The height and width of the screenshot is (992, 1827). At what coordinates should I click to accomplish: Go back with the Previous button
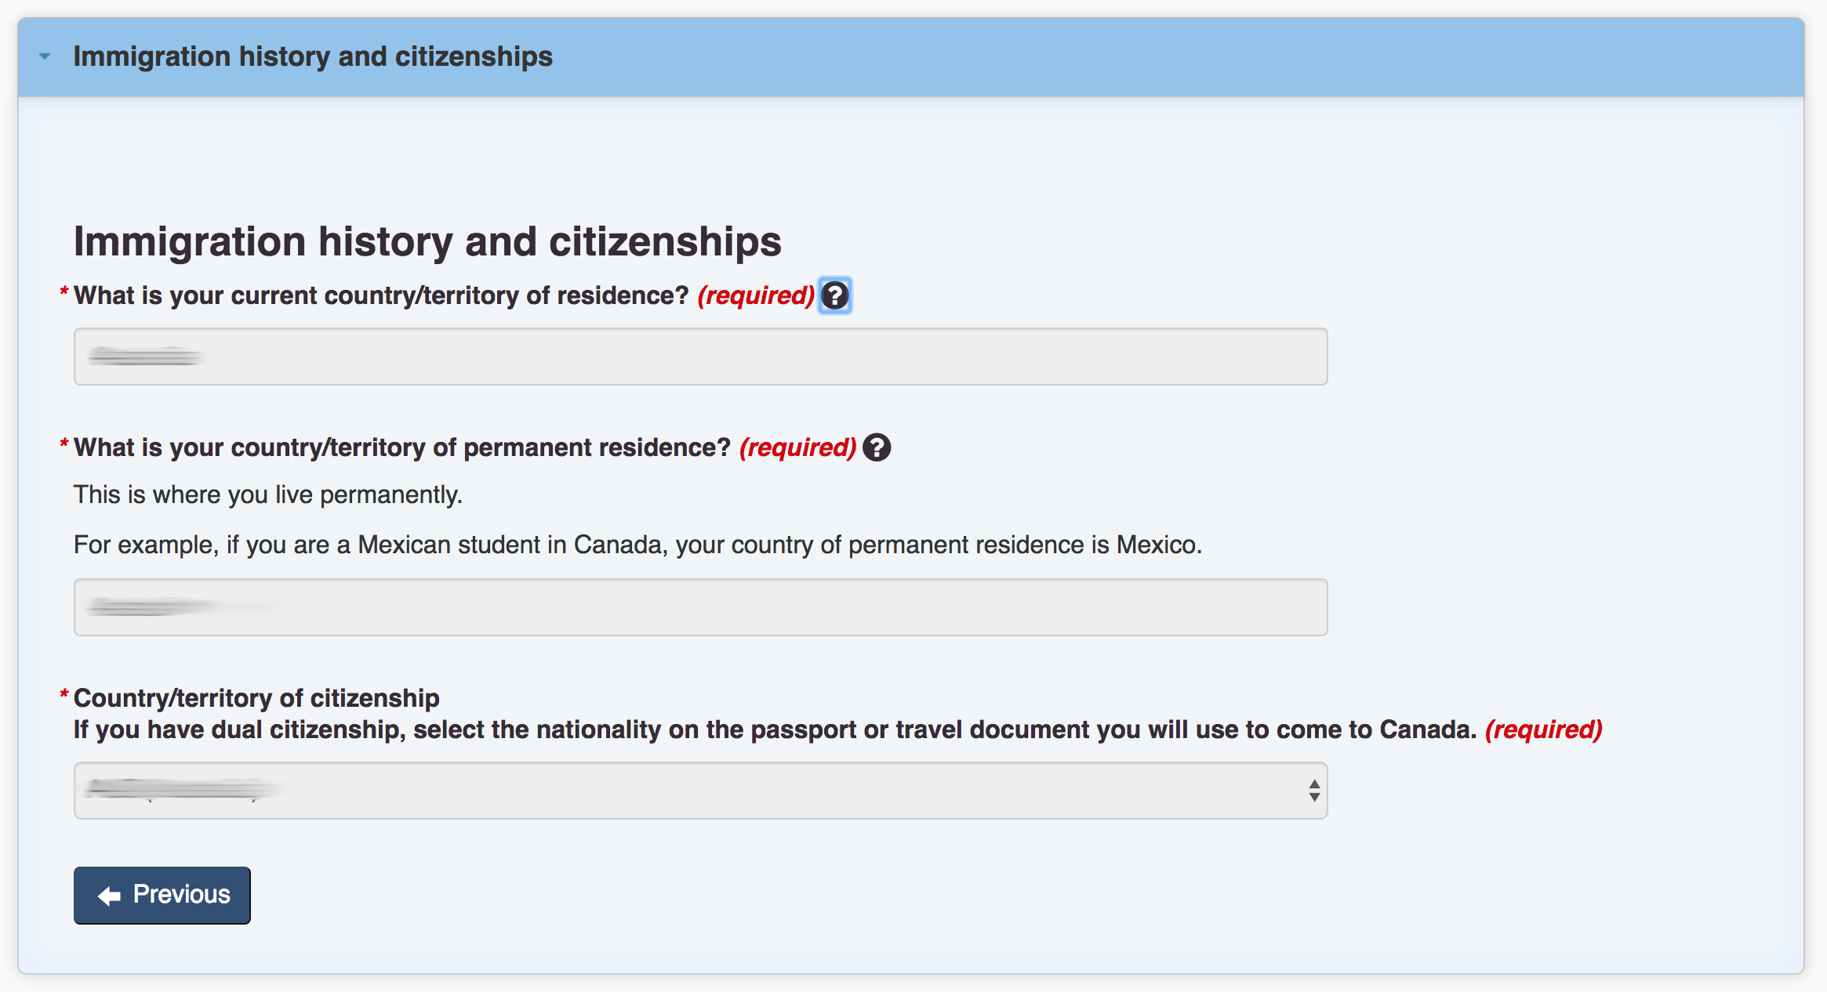click(x=162, y=895)
